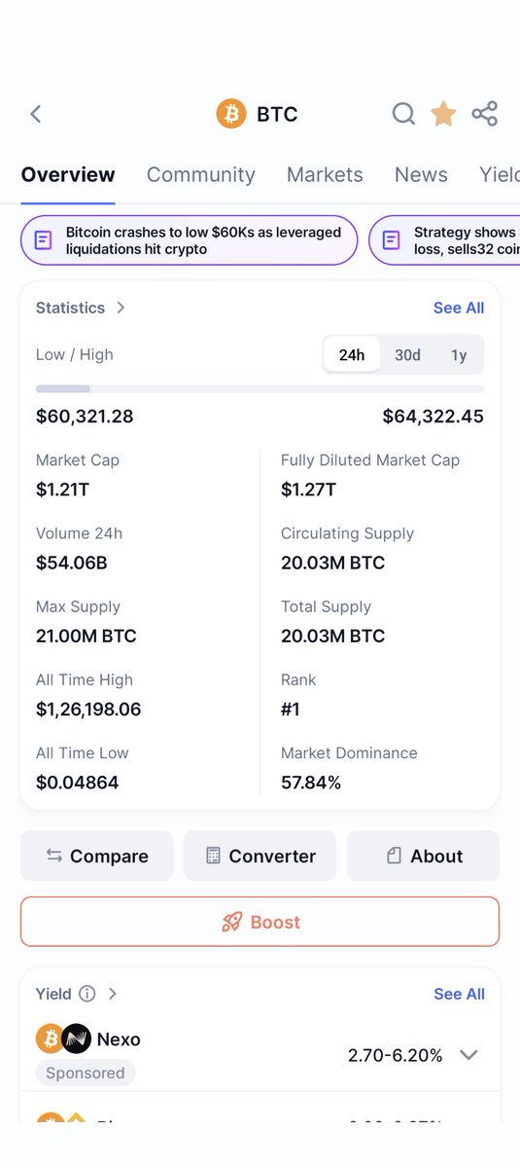Select the 1y range option
The width and height of the screenshot is (520, 1168).
(459, 355)
